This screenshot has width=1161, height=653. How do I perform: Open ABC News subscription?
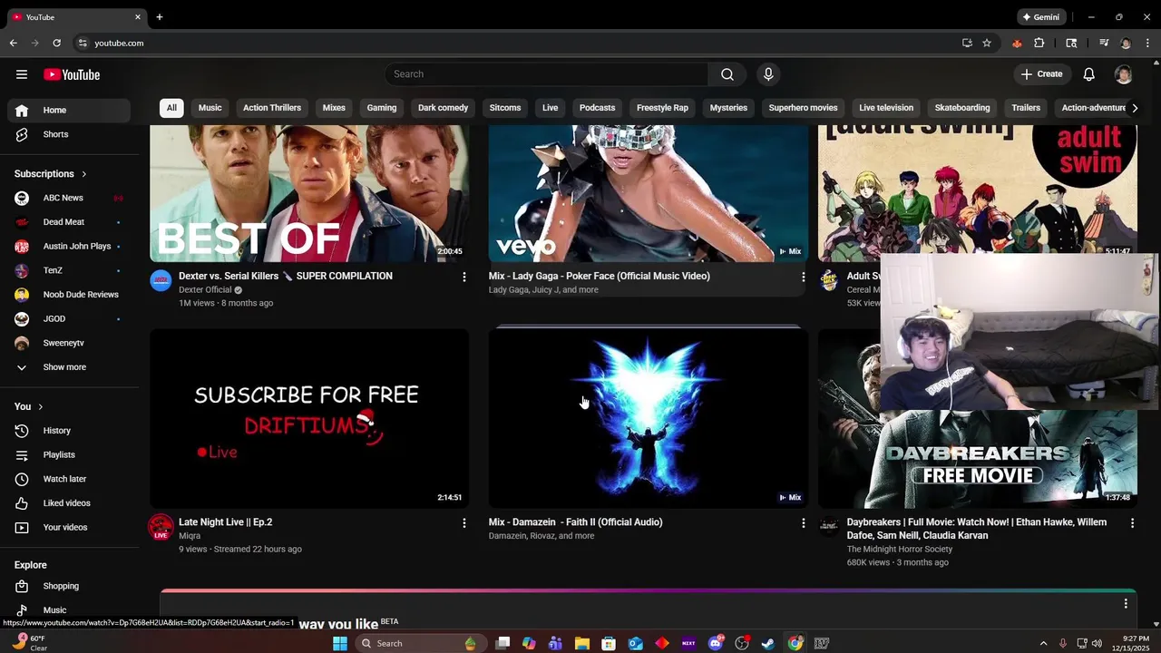[x=69, y=198]
